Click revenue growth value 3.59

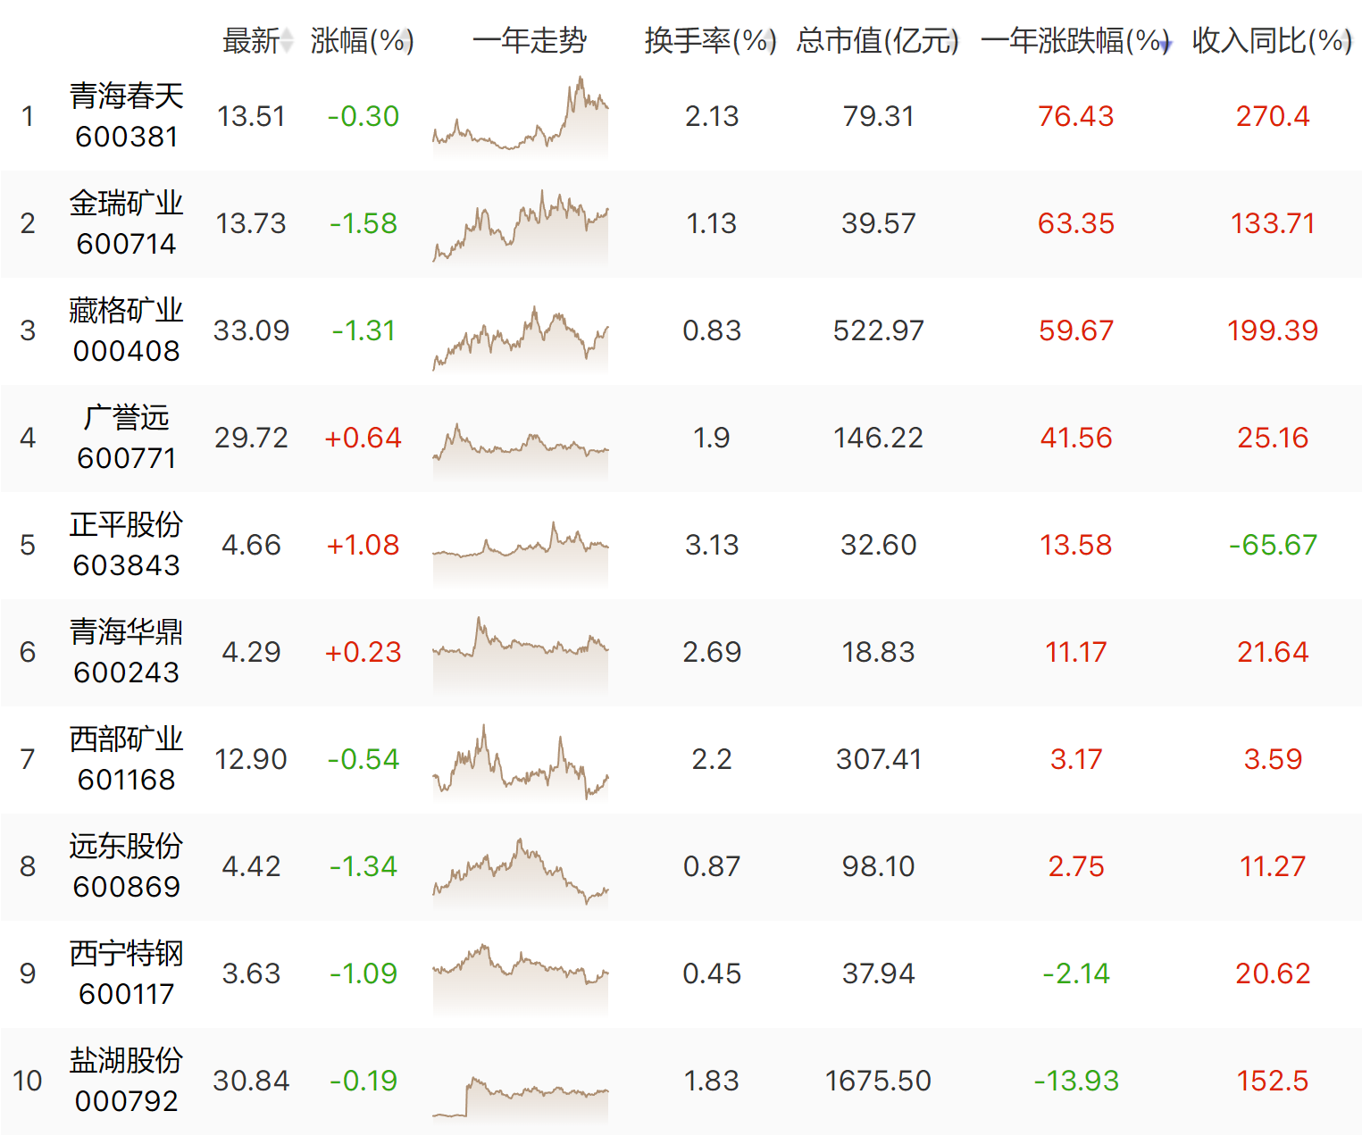[1273, 759]
